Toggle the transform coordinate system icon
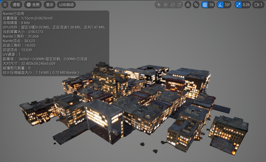 tap(188, 5)
